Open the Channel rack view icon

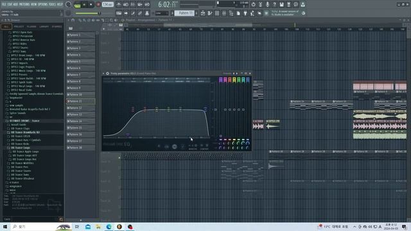[217, 13]
